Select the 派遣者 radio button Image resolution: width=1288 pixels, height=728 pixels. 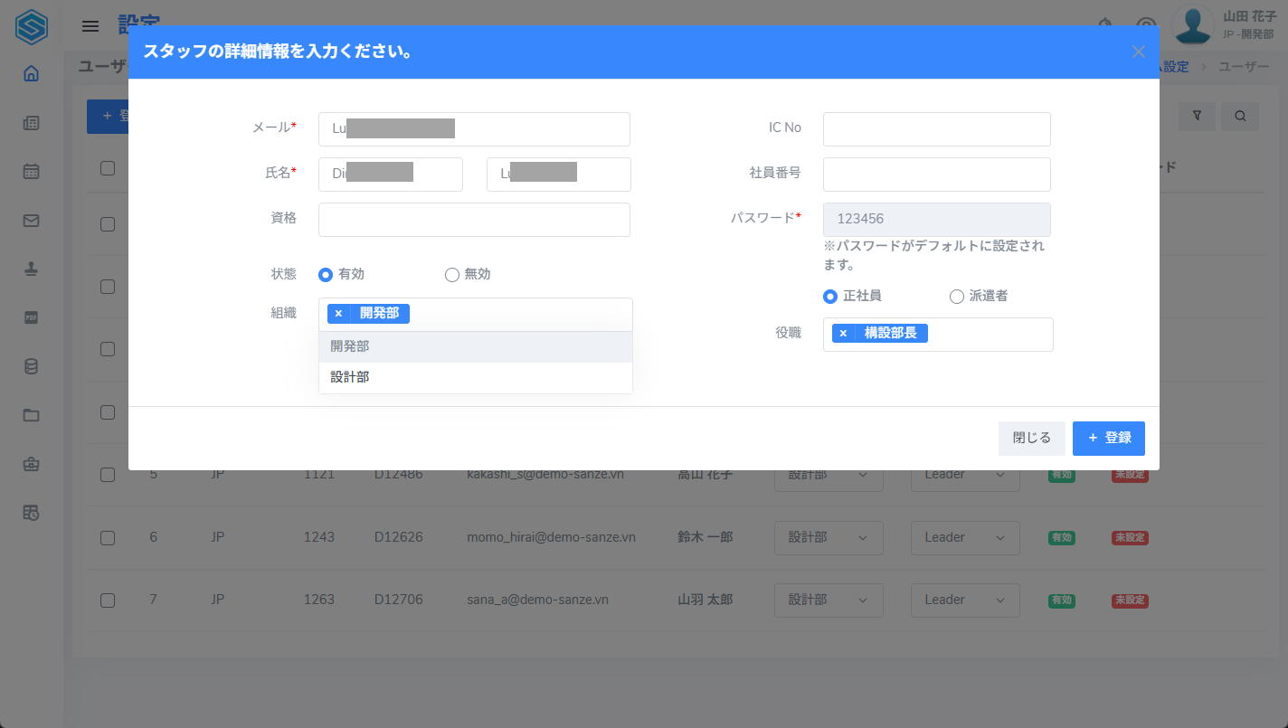[956, 296]
